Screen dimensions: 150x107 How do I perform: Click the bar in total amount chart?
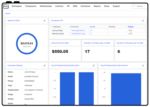click(x=126, y=89)
